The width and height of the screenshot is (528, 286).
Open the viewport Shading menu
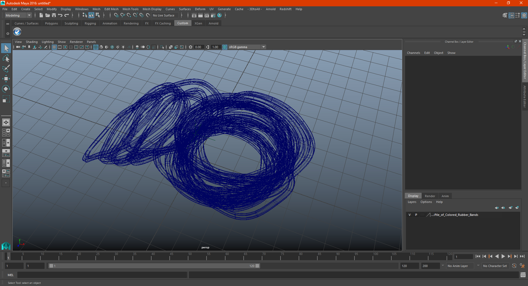pos(32,42)
